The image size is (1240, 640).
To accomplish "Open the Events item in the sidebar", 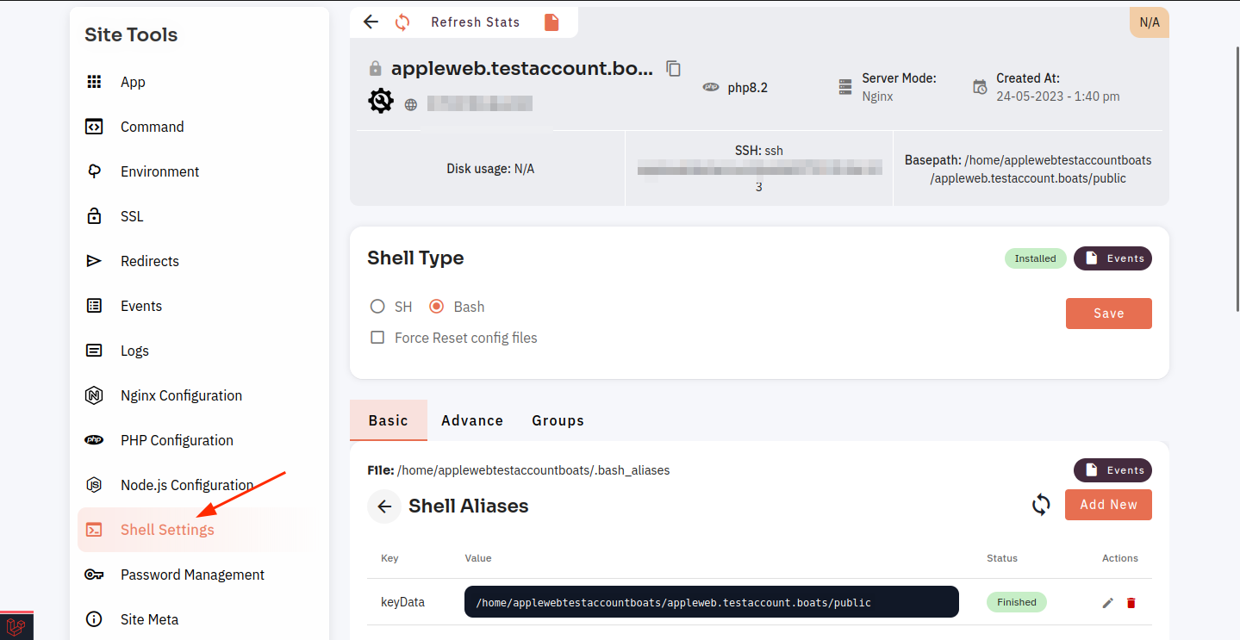I will tap(141, 306).
